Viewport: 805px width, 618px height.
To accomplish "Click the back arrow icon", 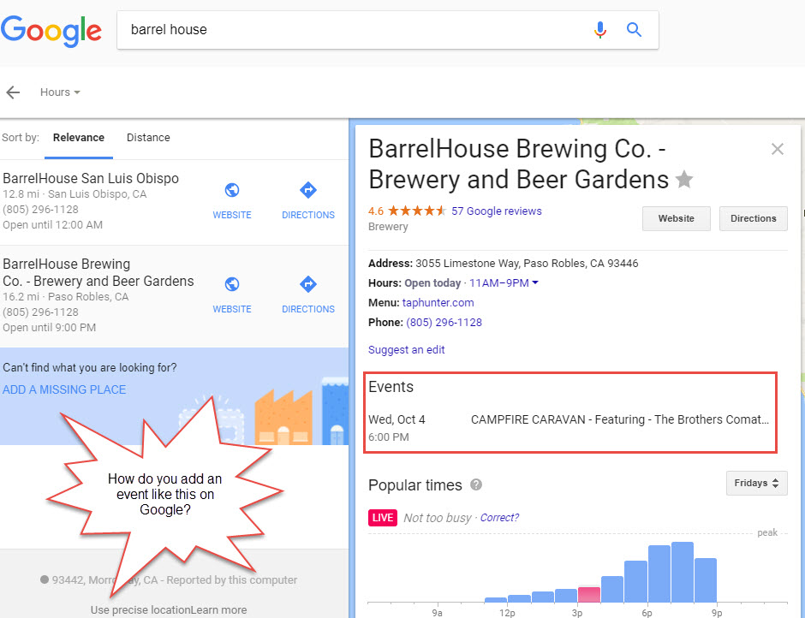I will pyautogui.click(x=13, y=92).
